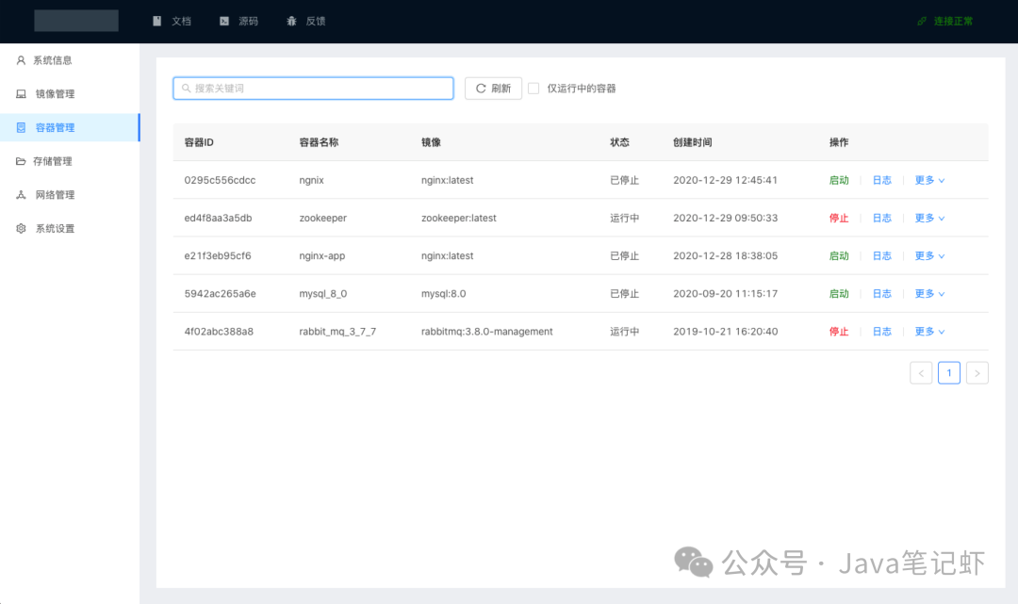Open 系统设置 menu item
This screenshot has width=1018, height=604.
(x=70, y=228)
